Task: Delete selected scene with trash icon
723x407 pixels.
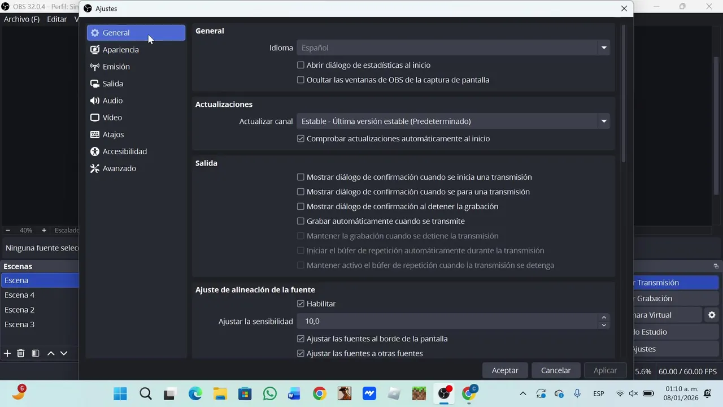Action: click(21, 353)
